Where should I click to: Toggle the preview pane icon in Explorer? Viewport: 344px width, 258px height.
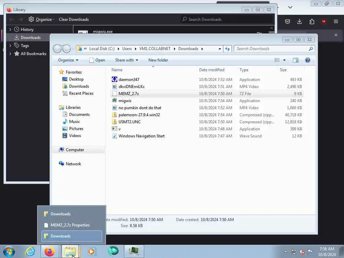pos(296,60)
